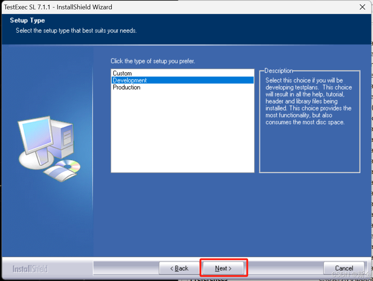Go to the Next wizard step
The image size is (373, 281).
coord(223,268)
